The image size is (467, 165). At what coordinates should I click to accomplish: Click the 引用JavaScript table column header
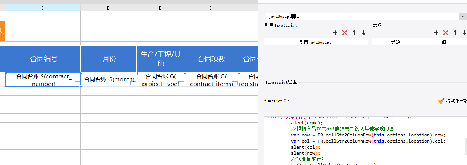click(315, 42)
